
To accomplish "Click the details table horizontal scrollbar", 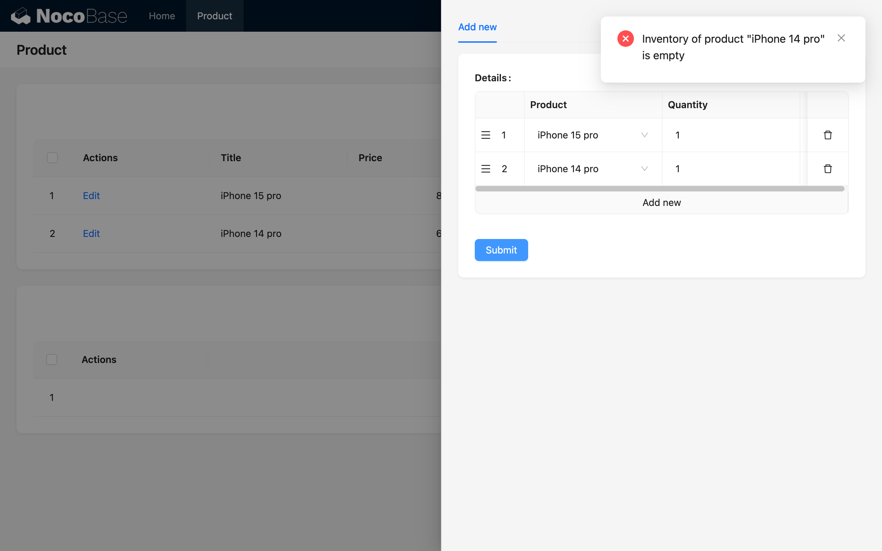I will 660,189.
